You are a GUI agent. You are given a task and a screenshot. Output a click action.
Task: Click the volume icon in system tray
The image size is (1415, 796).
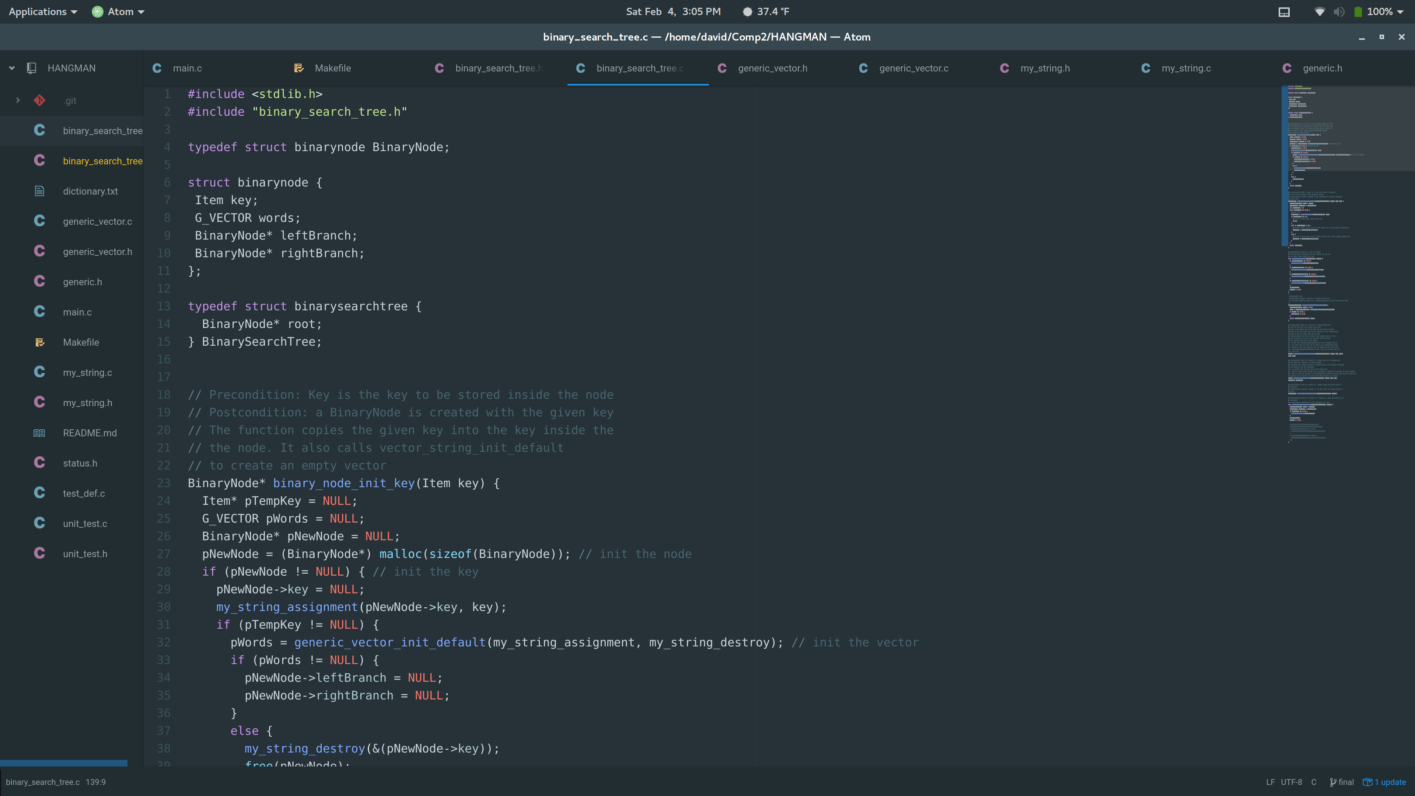[1339, 11]
